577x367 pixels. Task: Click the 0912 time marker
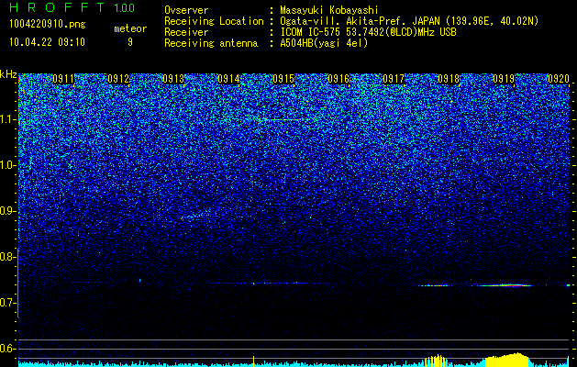pyautogui.click(x=118, y=79)
